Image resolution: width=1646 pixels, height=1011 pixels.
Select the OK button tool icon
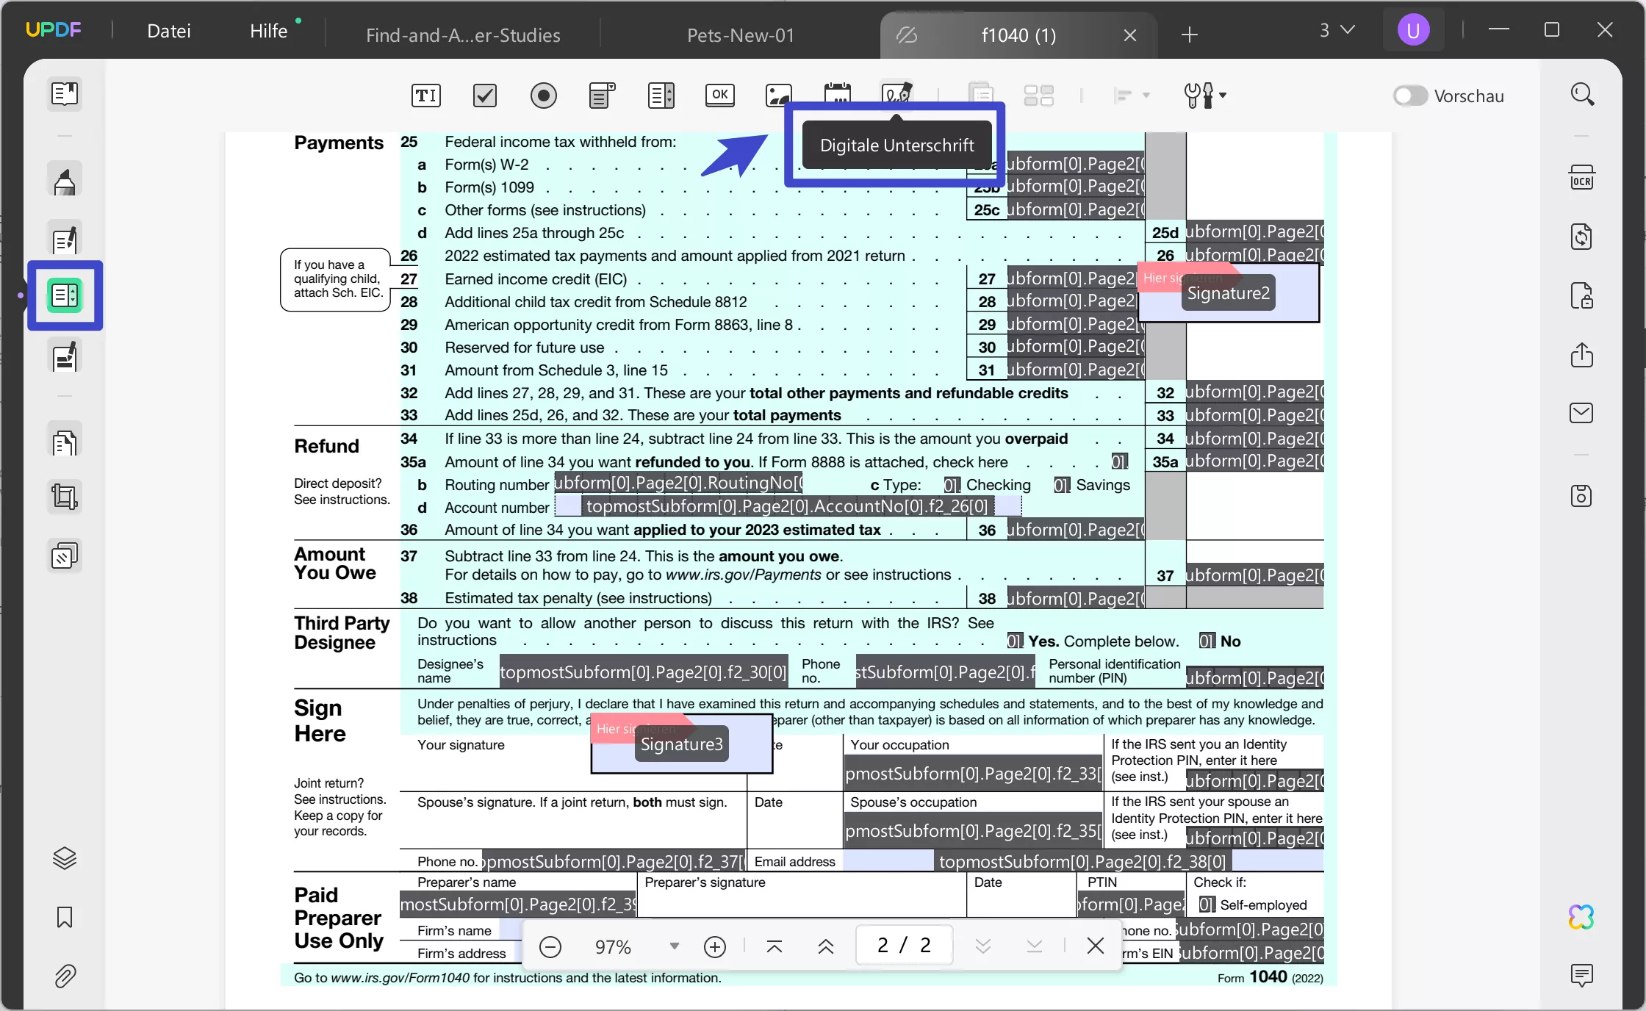719,94
